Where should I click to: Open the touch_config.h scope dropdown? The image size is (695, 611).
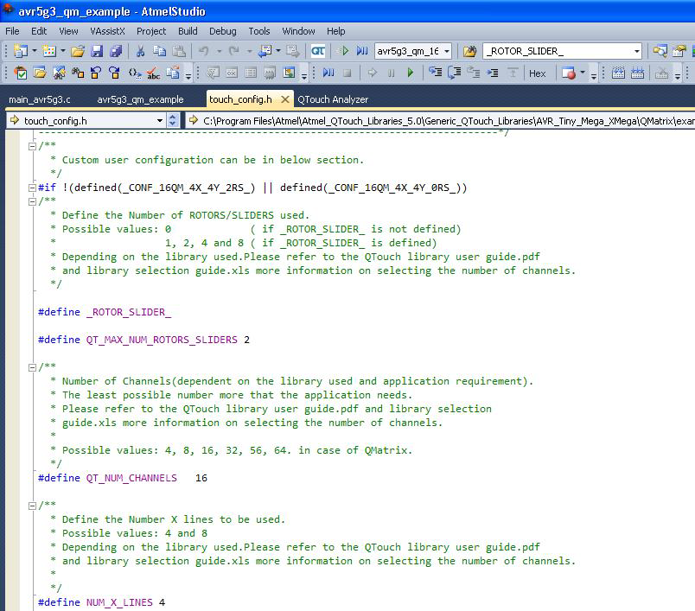click(160, 121)
